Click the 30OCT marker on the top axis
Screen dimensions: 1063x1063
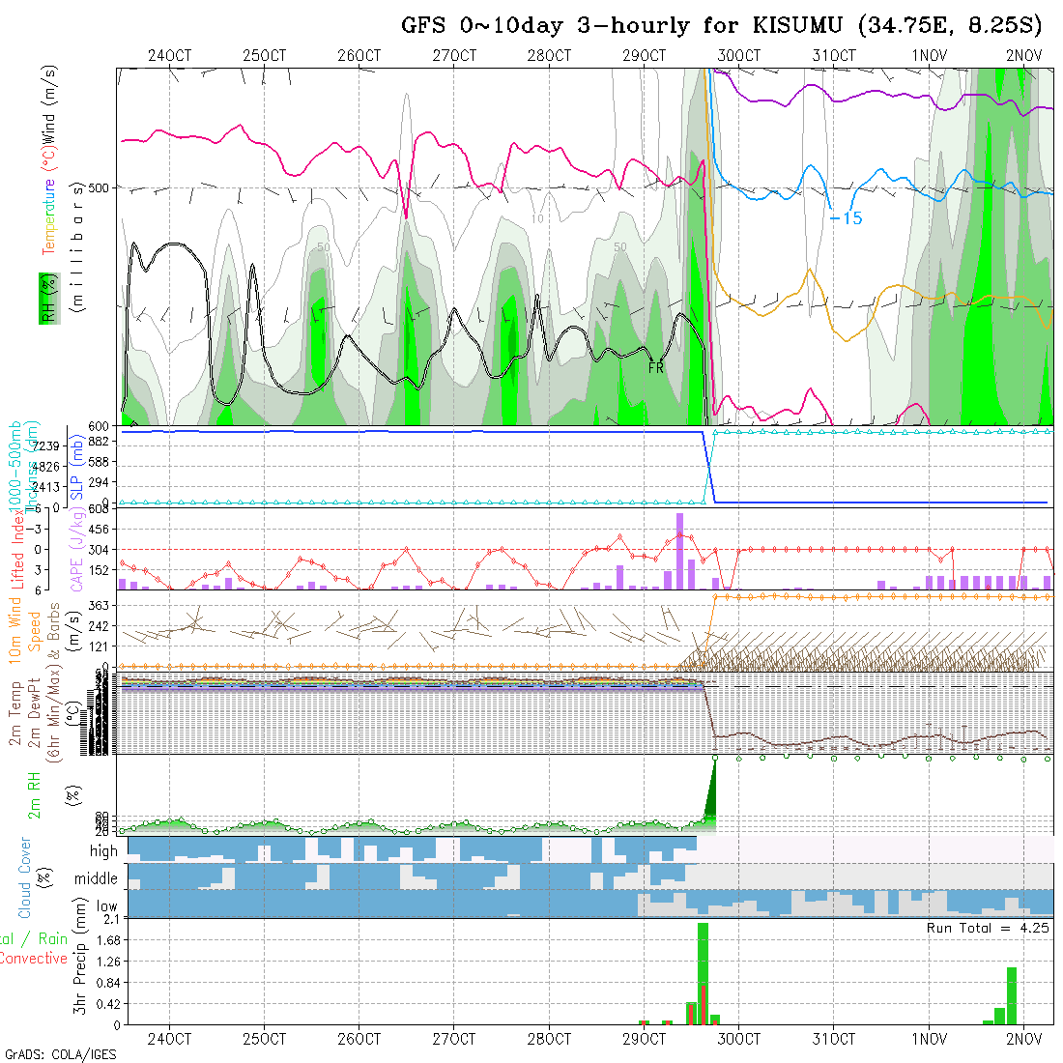[x=739, y=55]
